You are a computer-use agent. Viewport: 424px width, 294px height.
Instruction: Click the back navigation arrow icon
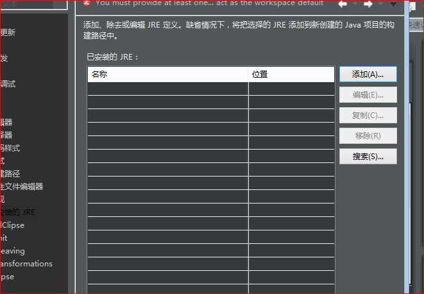coord(343,4)
